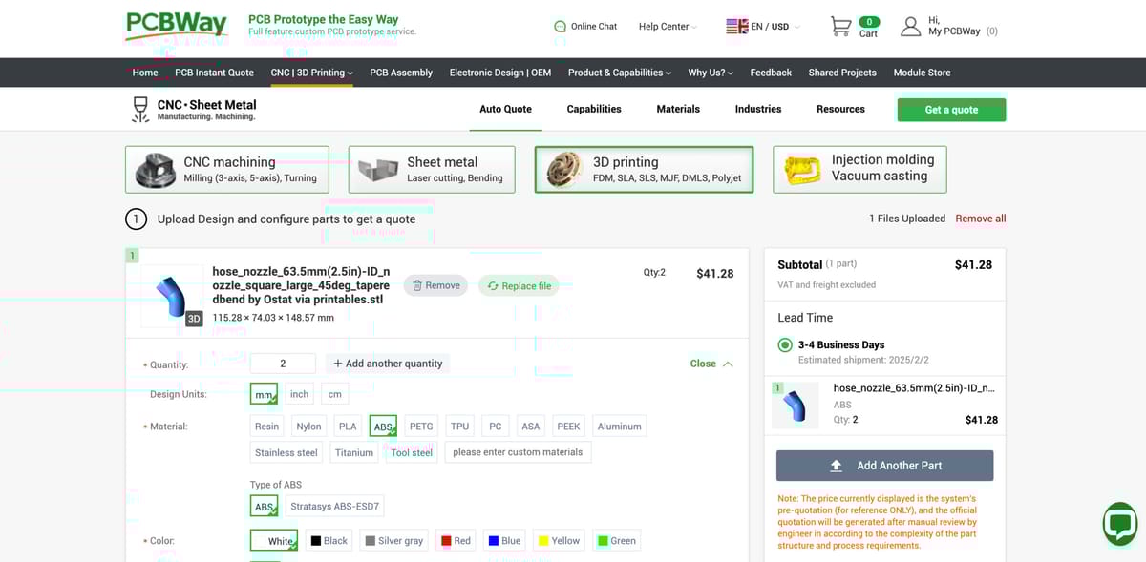Click the plus icon for Add another quantity
1146x562 pixels.
pos(338,364)
